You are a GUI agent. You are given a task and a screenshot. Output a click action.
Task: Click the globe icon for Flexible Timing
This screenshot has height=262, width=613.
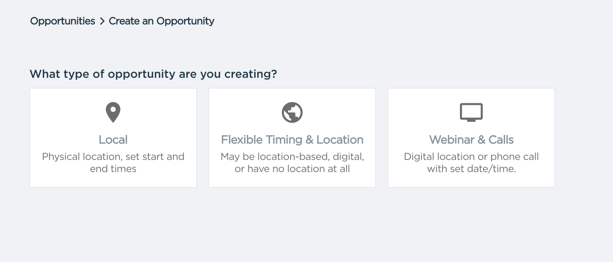pyautogui.click(x=292, y=112)
